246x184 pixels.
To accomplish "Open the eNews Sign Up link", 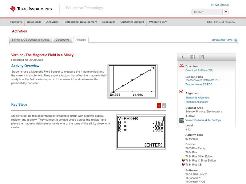I will 220,5.
